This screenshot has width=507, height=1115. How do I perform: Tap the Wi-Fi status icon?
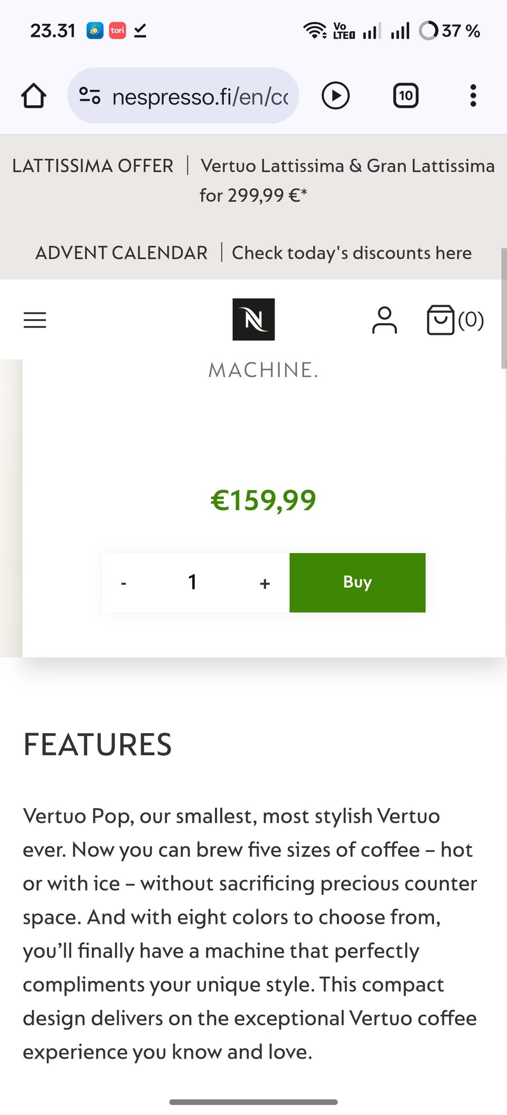pyautogui.click(x=315, y=31)
